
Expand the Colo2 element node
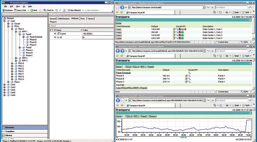pyautogui.click(x=4, y=85)
